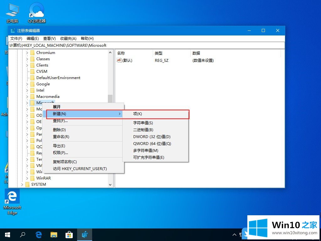Expand the SYSTEM tree node
This screenshot has width=321, height=241.
[22, 185]
